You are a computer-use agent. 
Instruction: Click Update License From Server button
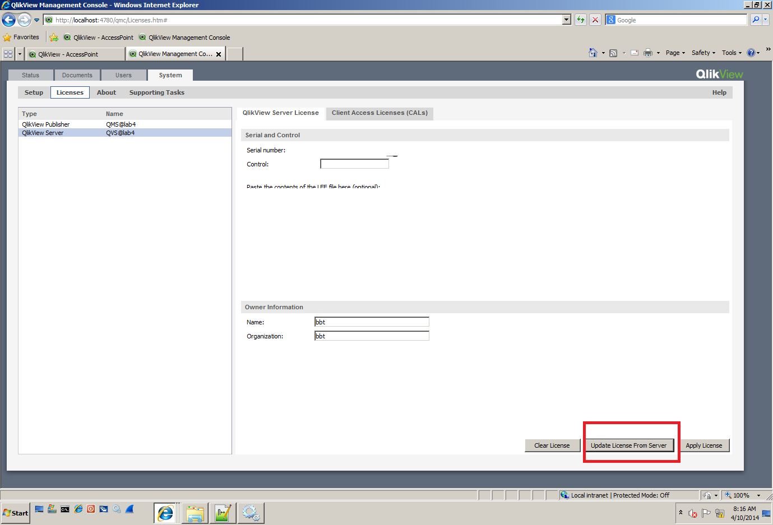(x=629, y=445)
